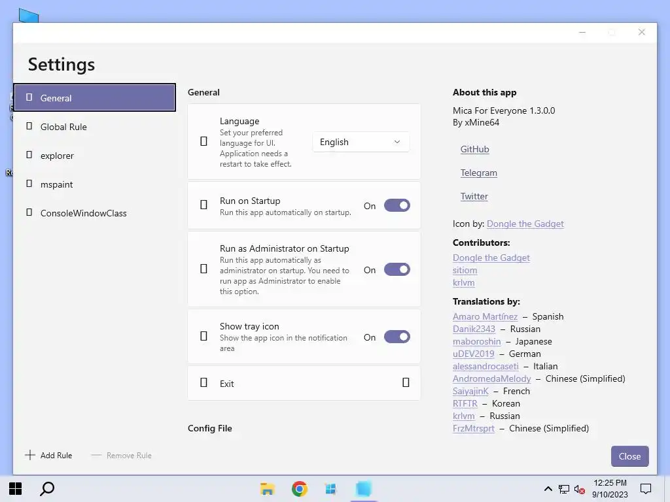670x502 pixels.
Task: Disable Run as Administrator on Startup
Action: pyautogui.click(x=397, y=269)
